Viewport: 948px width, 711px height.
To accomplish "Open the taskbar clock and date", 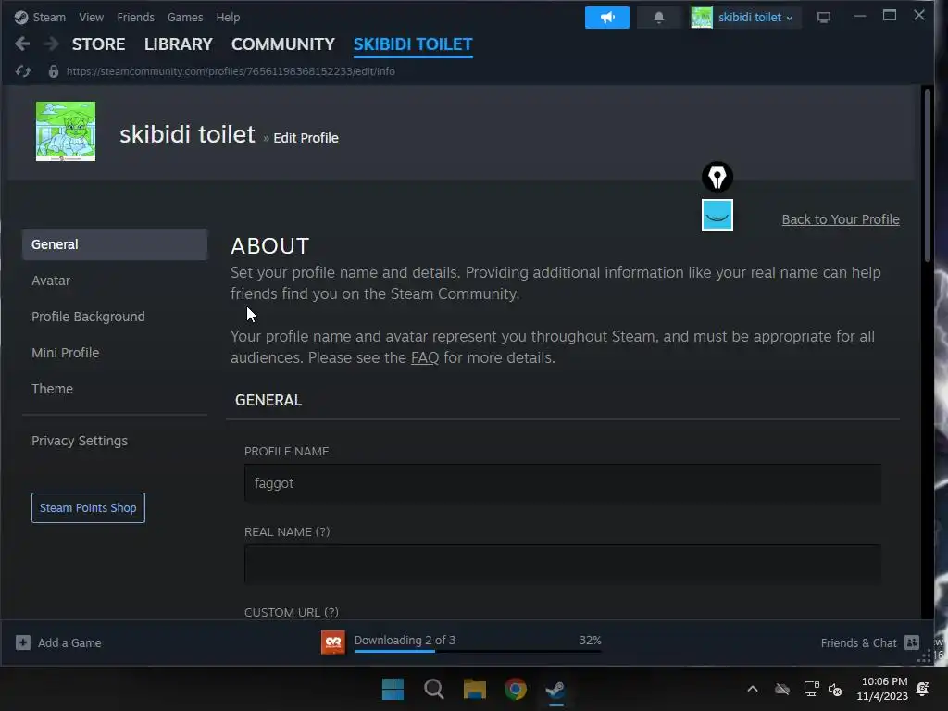I will click(x=882, y=689).
